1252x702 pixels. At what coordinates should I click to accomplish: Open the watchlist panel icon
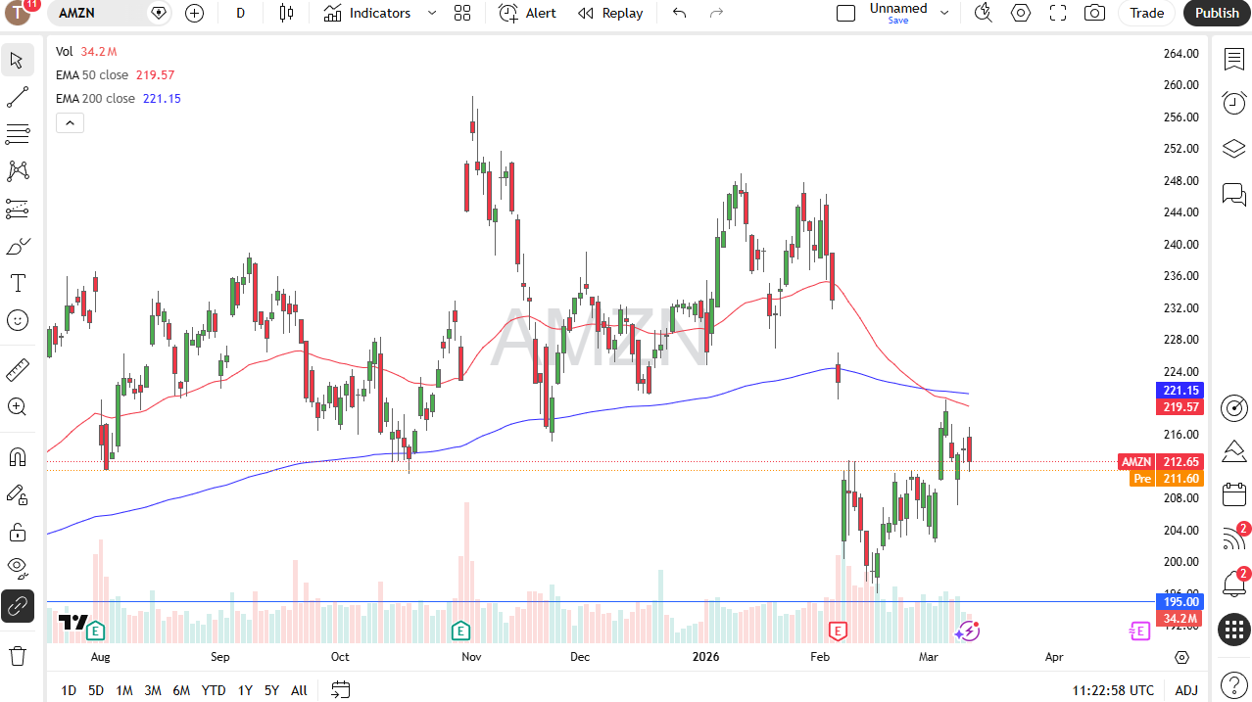(x=1234, y=60)
